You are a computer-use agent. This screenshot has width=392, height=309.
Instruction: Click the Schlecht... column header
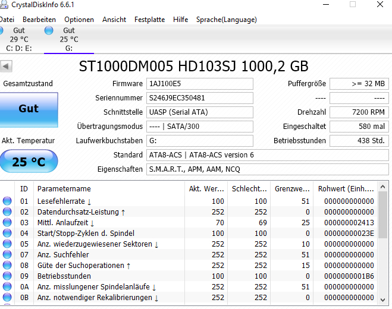(249, 189)
